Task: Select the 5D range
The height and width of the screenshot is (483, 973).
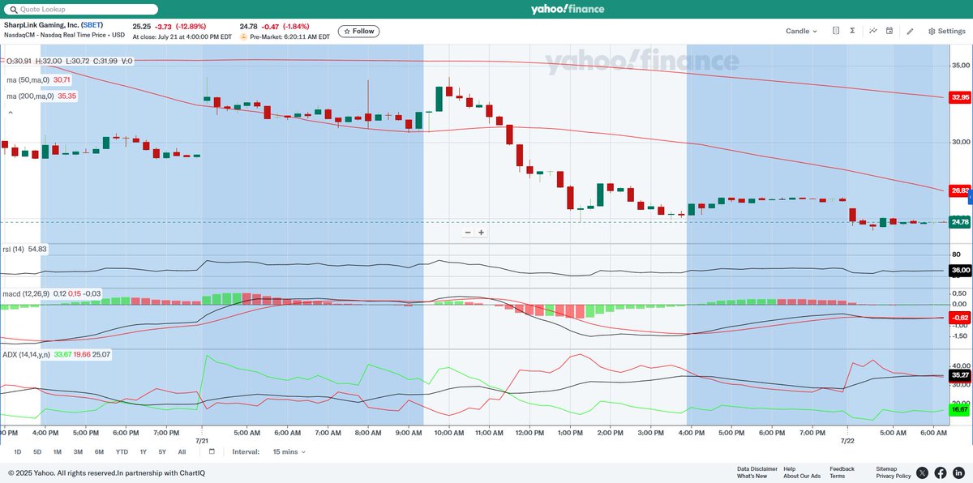Action: click(x=37, y=451)
